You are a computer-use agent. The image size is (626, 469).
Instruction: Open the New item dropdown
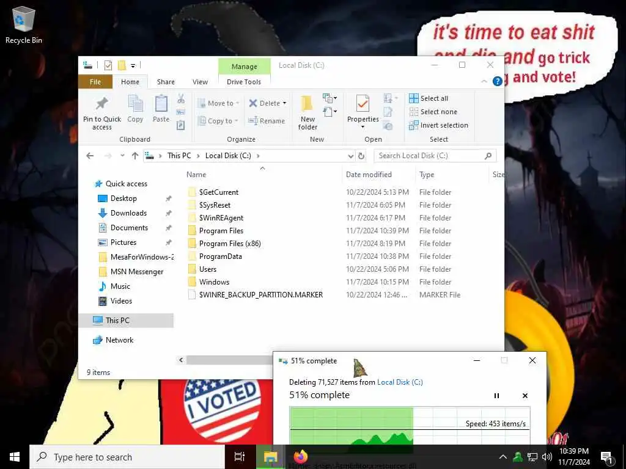coord(330,98)
